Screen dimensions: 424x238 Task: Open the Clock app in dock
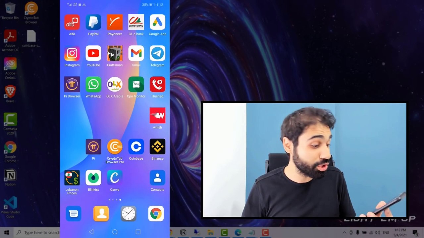click(x=129, y=214)
